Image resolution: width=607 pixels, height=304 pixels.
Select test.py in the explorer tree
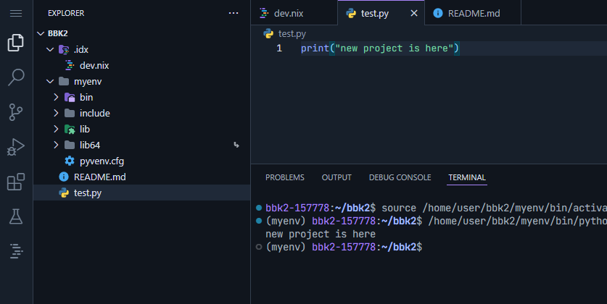[x=141, y=193]
